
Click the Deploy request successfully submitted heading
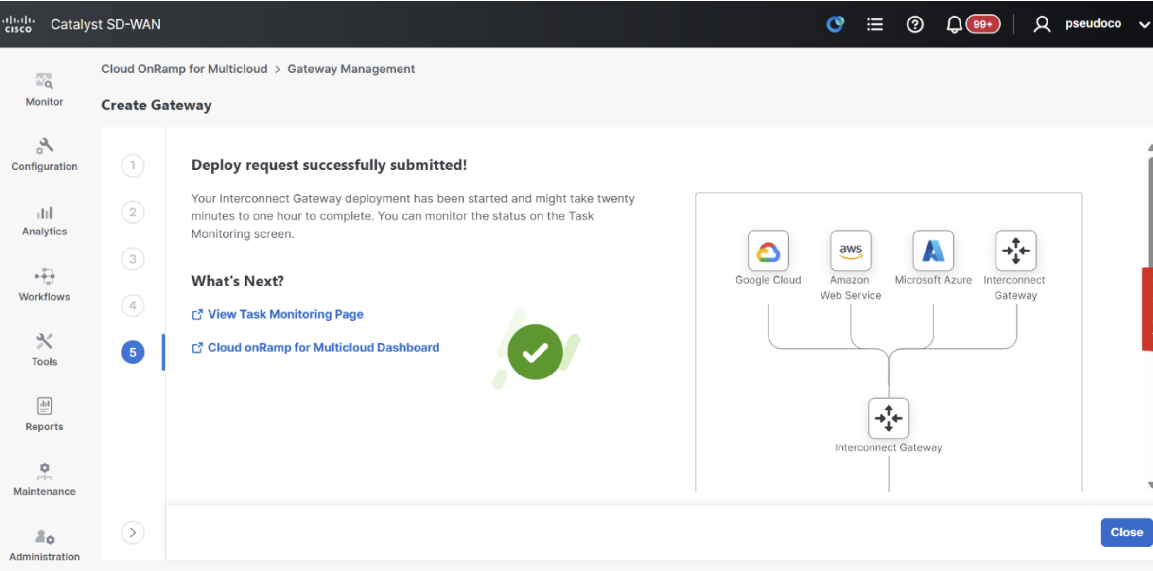(x=329, y=165)
